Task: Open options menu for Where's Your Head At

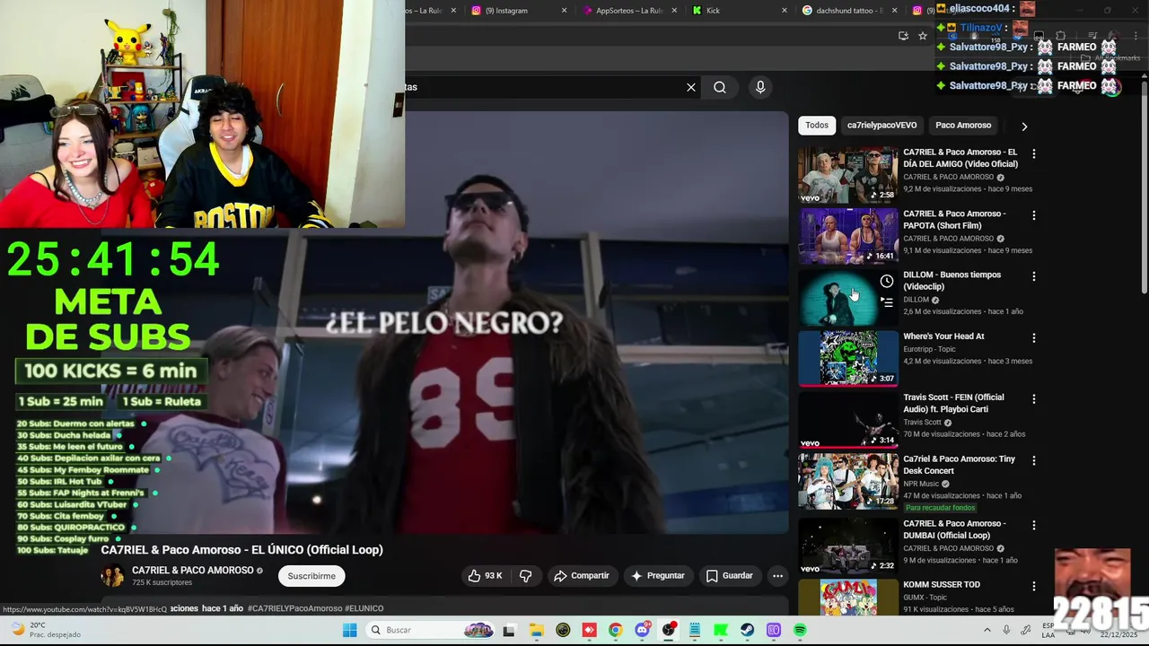Action: (x=1033, y=338)
